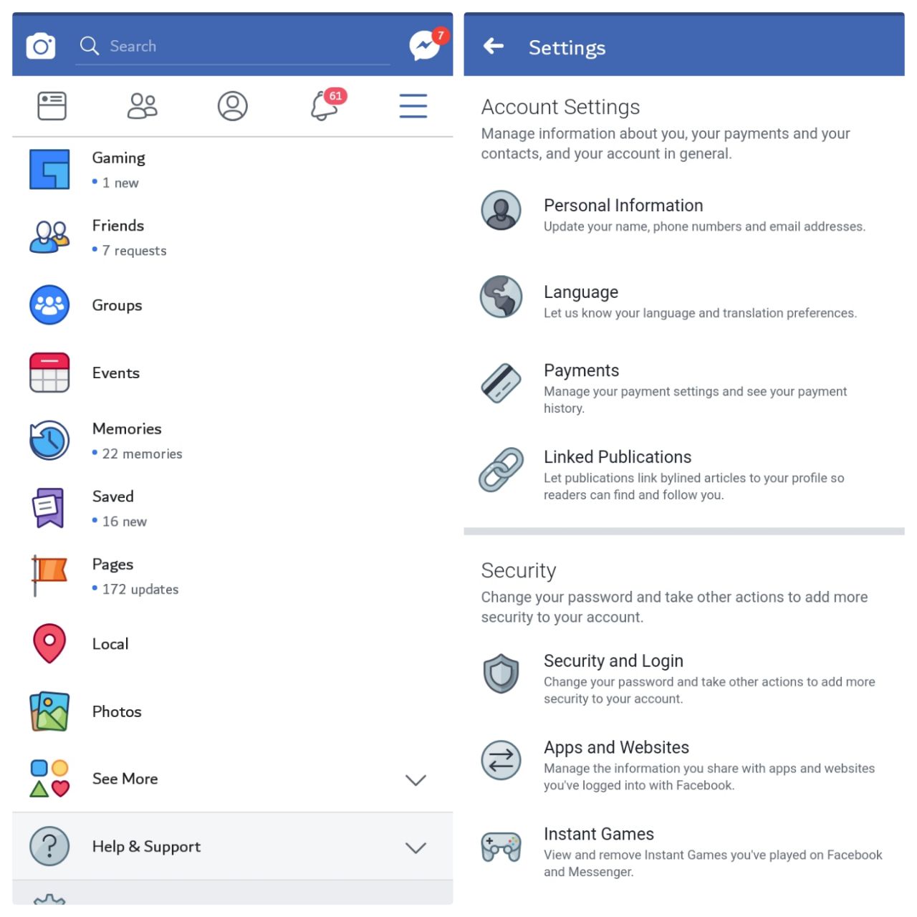
Task: Expand See More chevron
Action: pos(416,779)
